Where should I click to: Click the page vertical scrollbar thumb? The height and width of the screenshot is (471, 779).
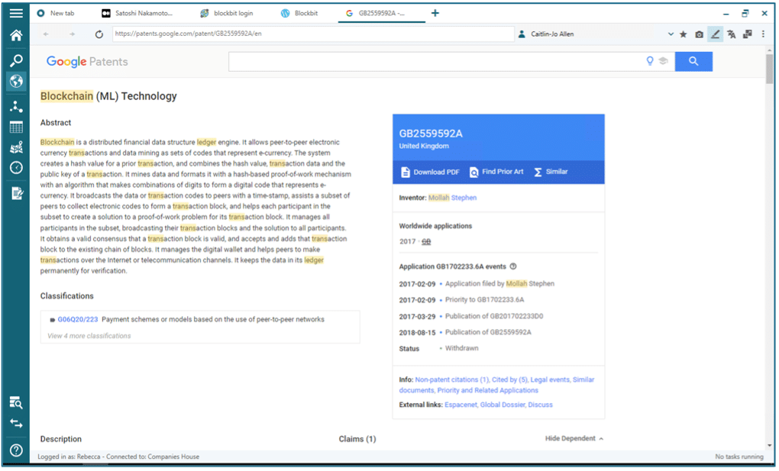click(769, 69)
